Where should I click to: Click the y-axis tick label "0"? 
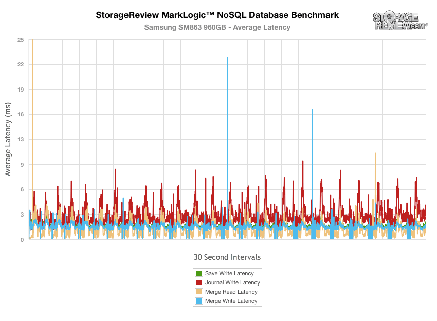pyautogui.click(x=22, y=240)
